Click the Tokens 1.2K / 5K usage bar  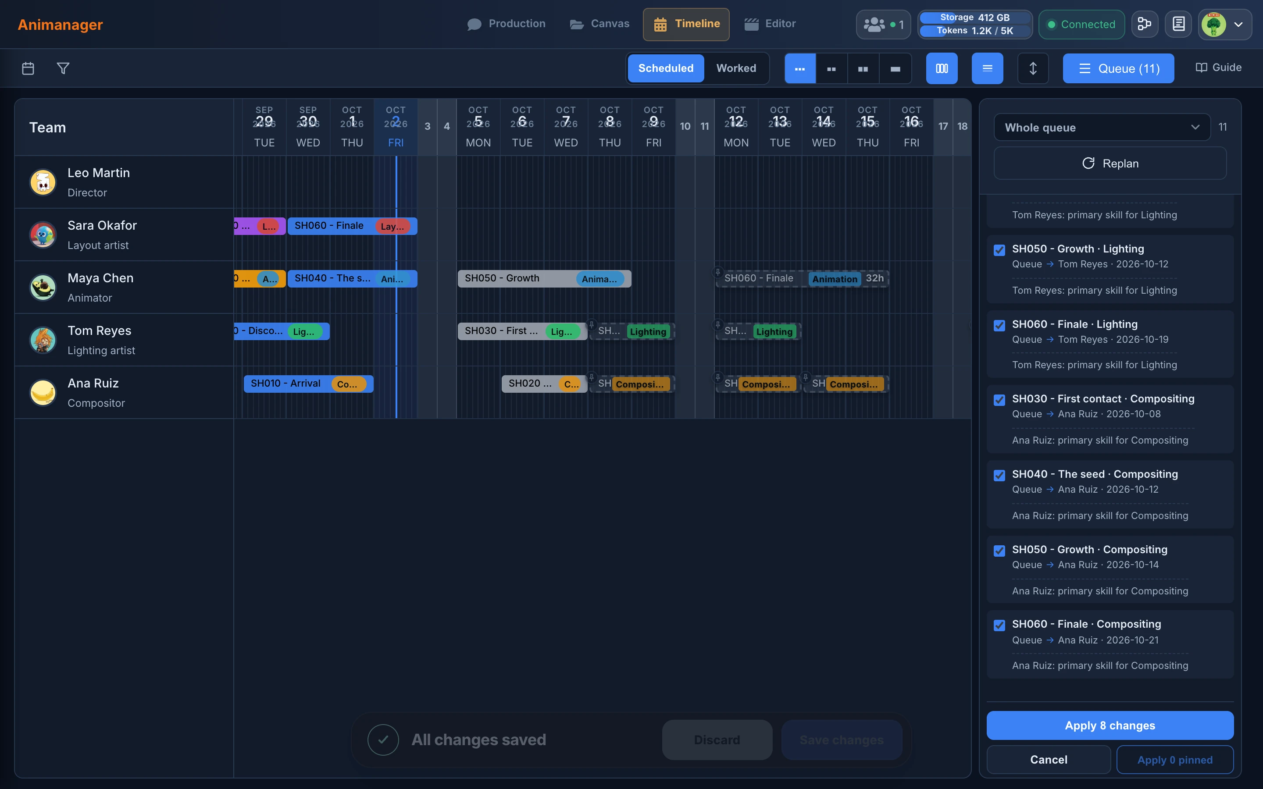(974, 31)
